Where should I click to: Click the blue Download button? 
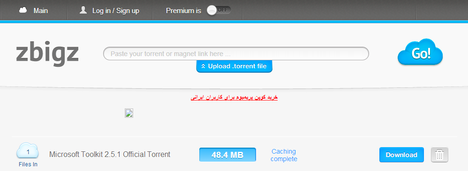click(401, 155)
